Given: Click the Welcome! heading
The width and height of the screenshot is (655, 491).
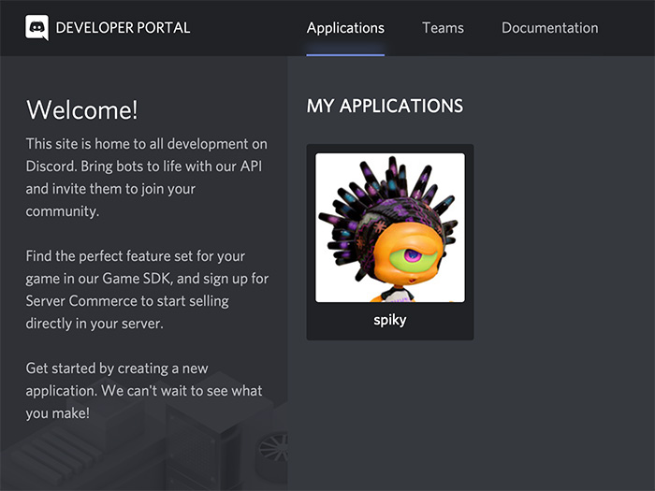Looking at the screenshot, I should click(x=82, y=109).
